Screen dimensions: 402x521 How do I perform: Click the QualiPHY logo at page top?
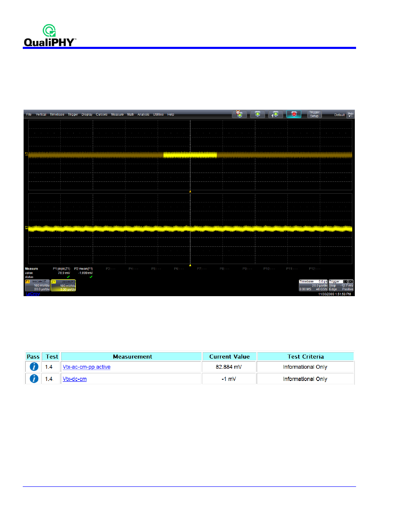coord(50,35)
